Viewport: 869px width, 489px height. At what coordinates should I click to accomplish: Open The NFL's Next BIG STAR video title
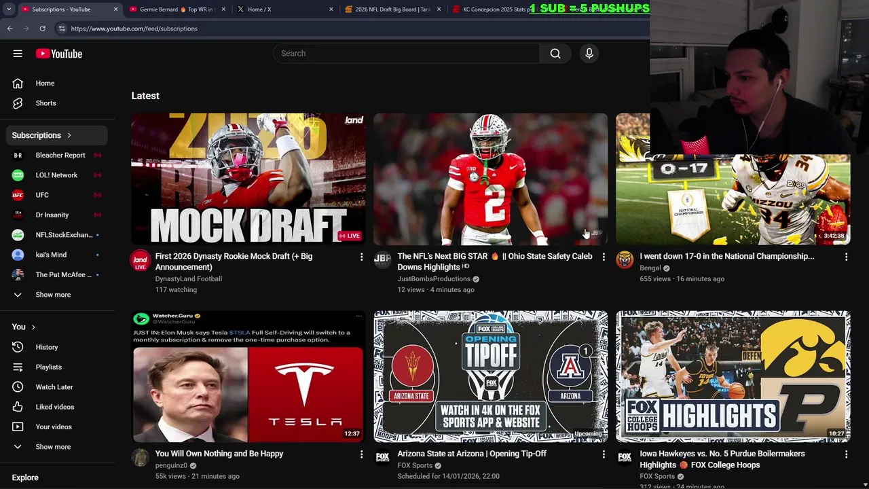pyautogui.click(x=495, y=261)
